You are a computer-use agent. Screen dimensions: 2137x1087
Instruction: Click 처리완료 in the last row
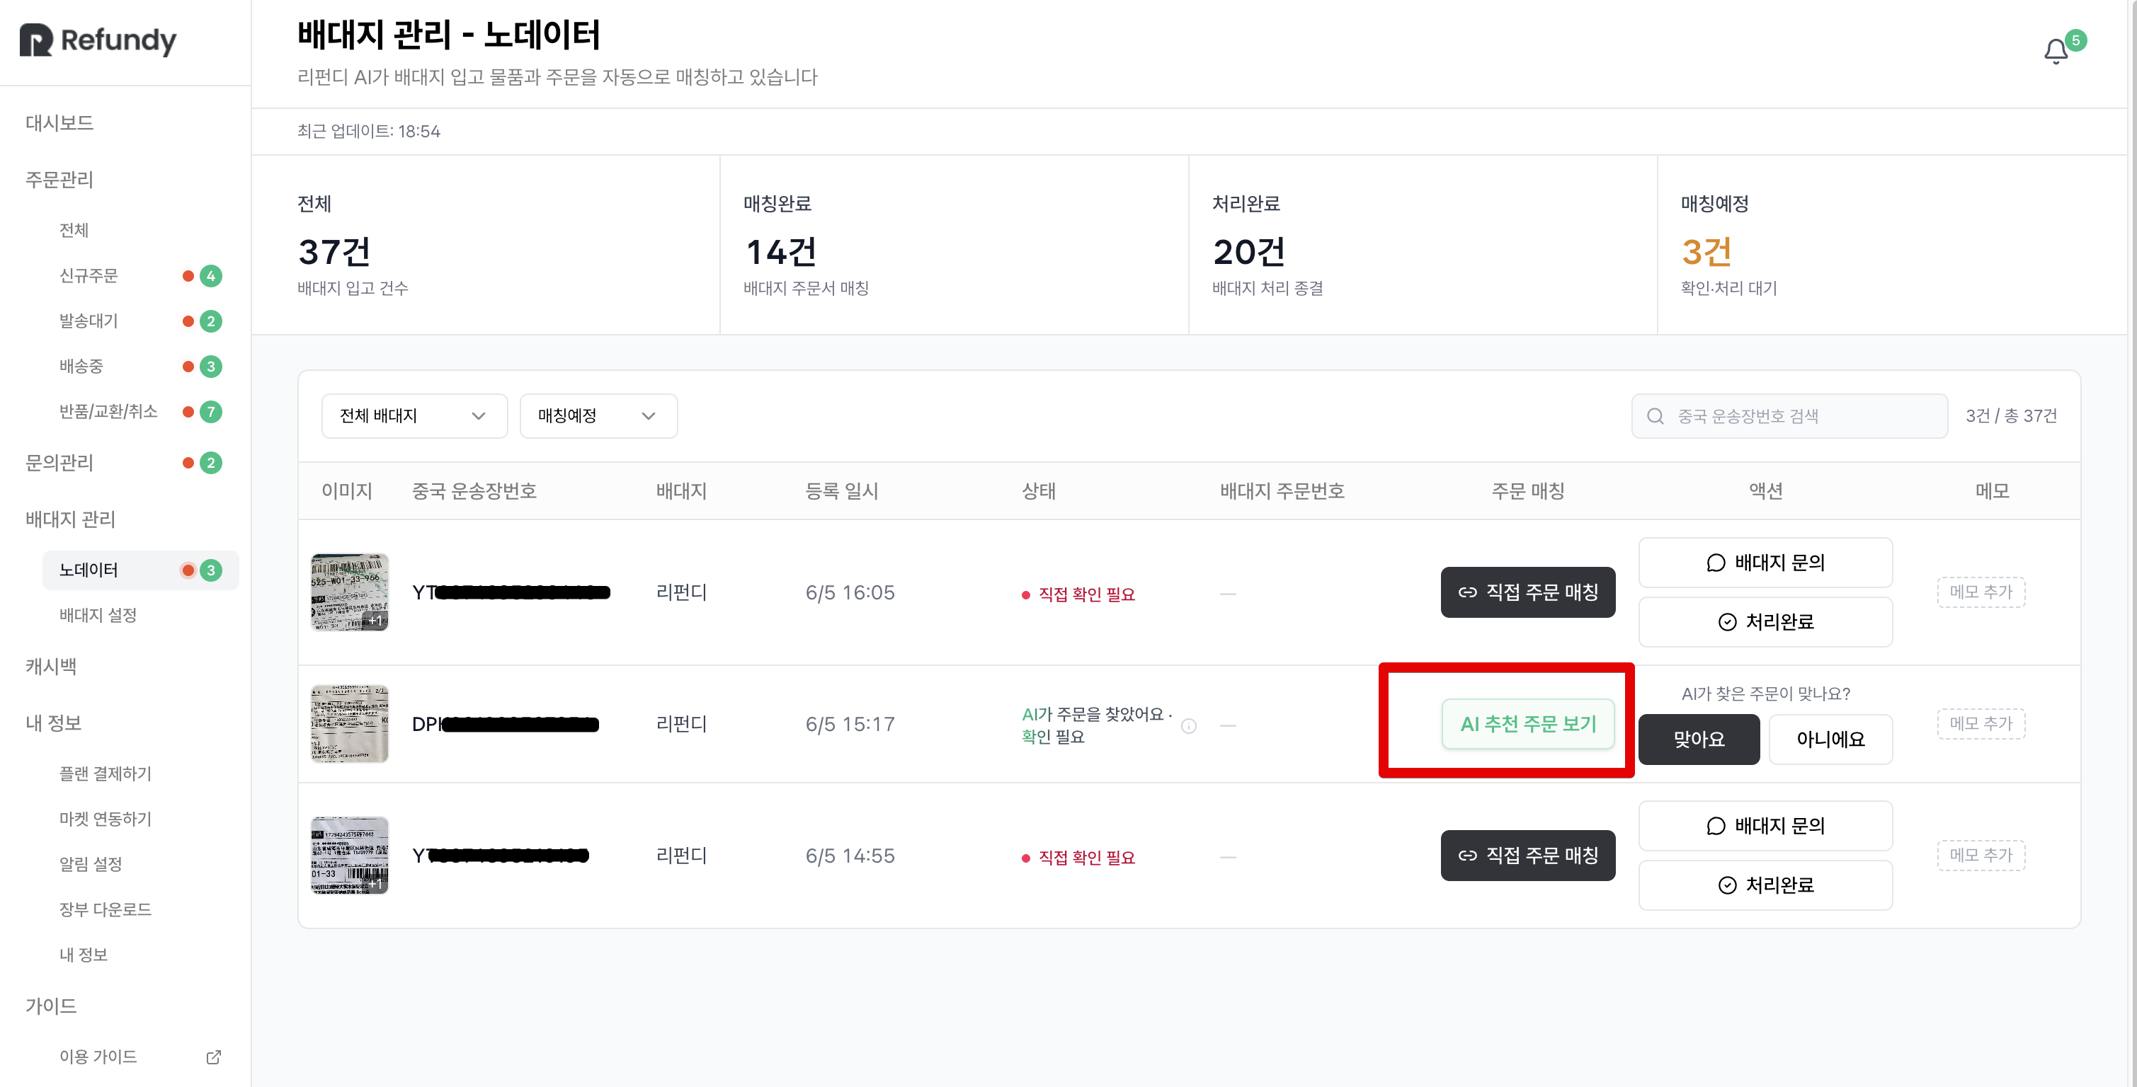pyautogui.click(x=1765, y=885)
